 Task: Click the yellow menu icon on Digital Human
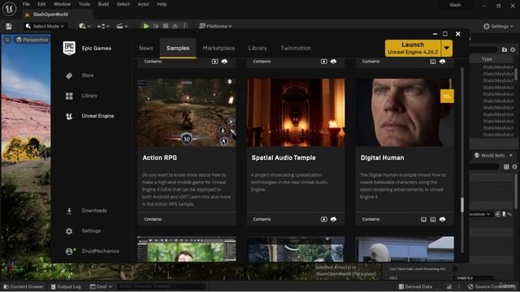point(447,97)
